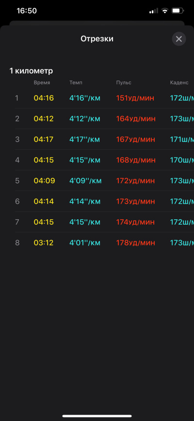This screenshot has height=421, width=194.
Task: Select the Время column header
Action: [x=42, y=83]
